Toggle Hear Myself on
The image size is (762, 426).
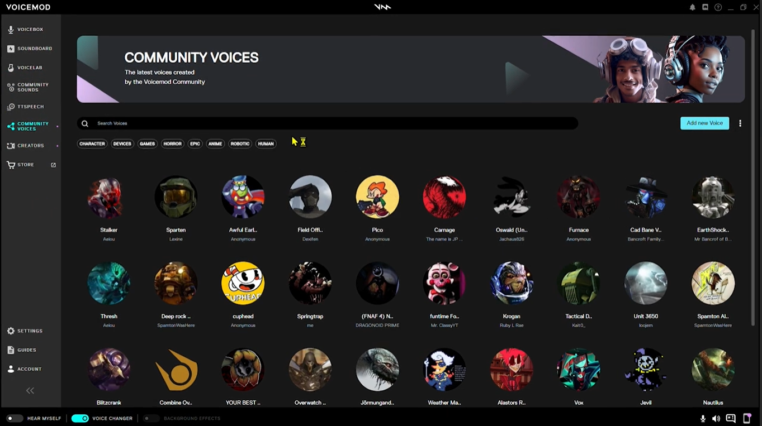coord(15,418)
